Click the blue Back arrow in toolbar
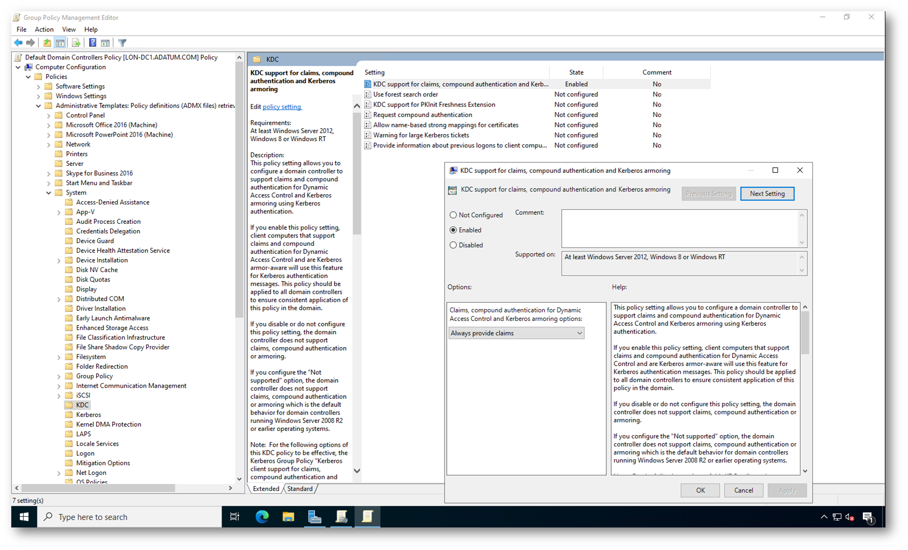This screenshot has height=550, width=908. [x=18, y=43]
